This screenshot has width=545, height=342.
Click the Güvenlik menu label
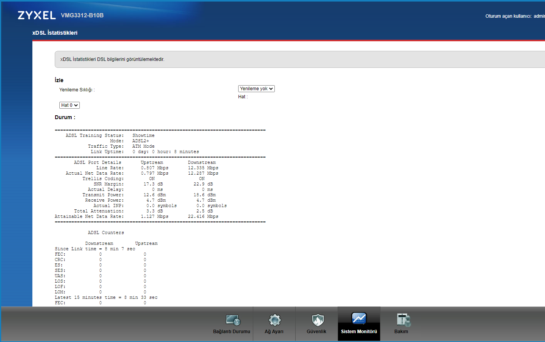[x=316, y=332]
